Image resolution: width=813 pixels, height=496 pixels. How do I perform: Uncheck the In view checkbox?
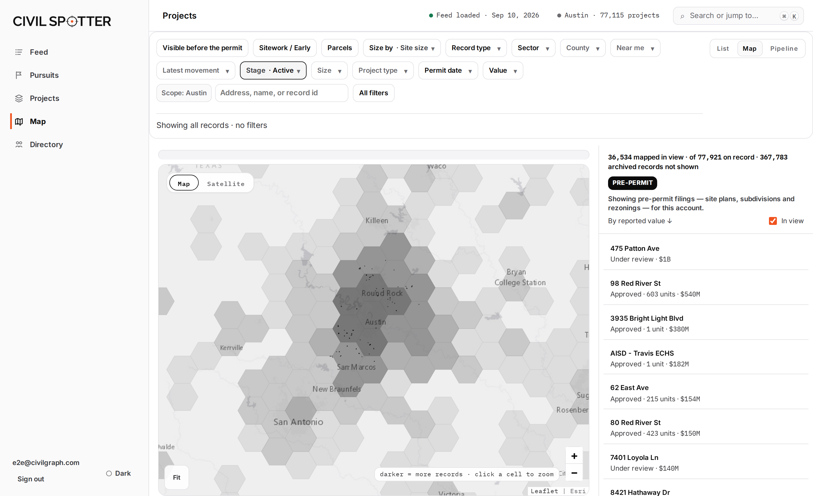[x=773, y=221]
